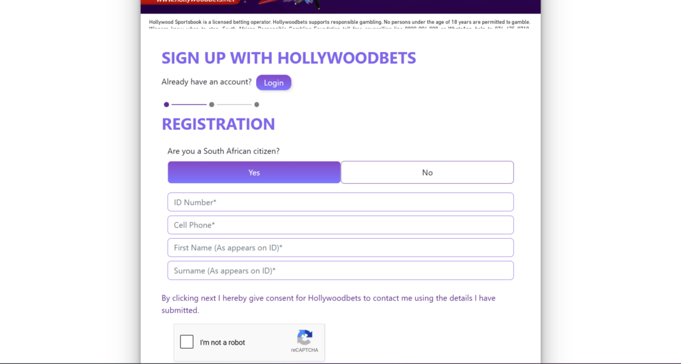Select the third progress step dot
Image resolution: width=681 pixels, height=364 pixels.
(257, 104)
